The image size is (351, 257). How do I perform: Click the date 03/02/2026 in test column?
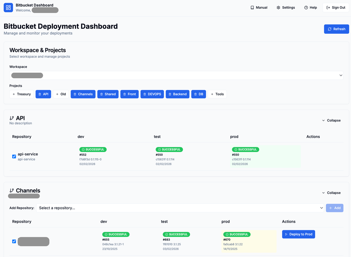(171, 249)
